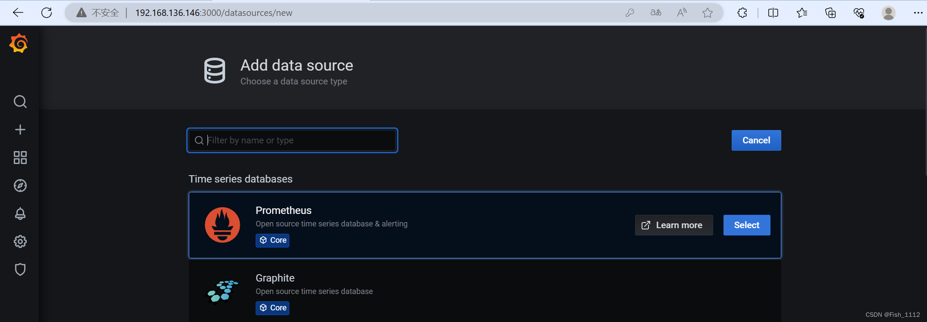Click Open source time series database & alerting text
The height and width of the screenshot is (322, 927).
(332, 224)
